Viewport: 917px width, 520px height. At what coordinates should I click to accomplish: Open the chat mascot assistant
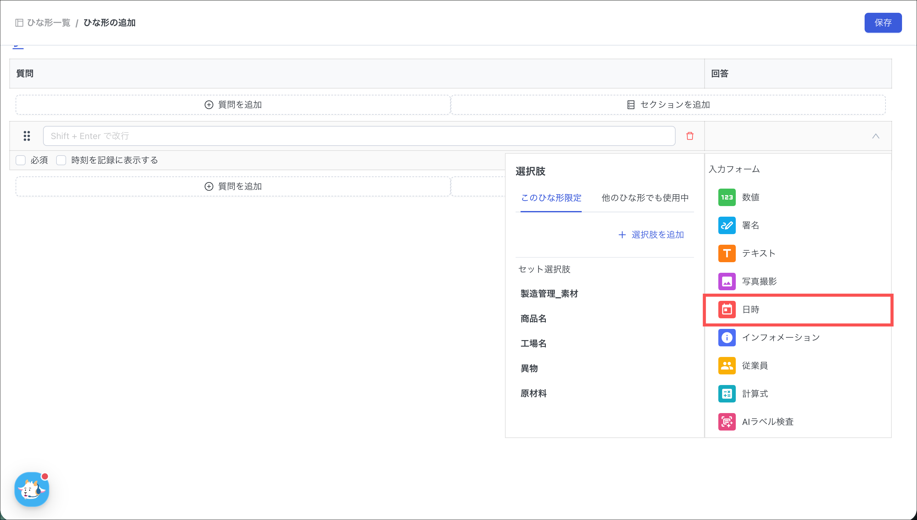pyautogui.click(x=32, y=489)
